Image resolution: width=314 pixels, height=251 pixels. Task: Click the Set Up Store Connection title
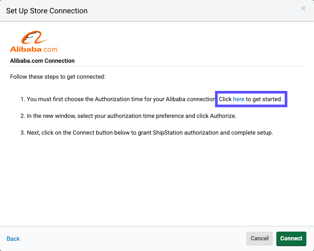pos(46,11)
